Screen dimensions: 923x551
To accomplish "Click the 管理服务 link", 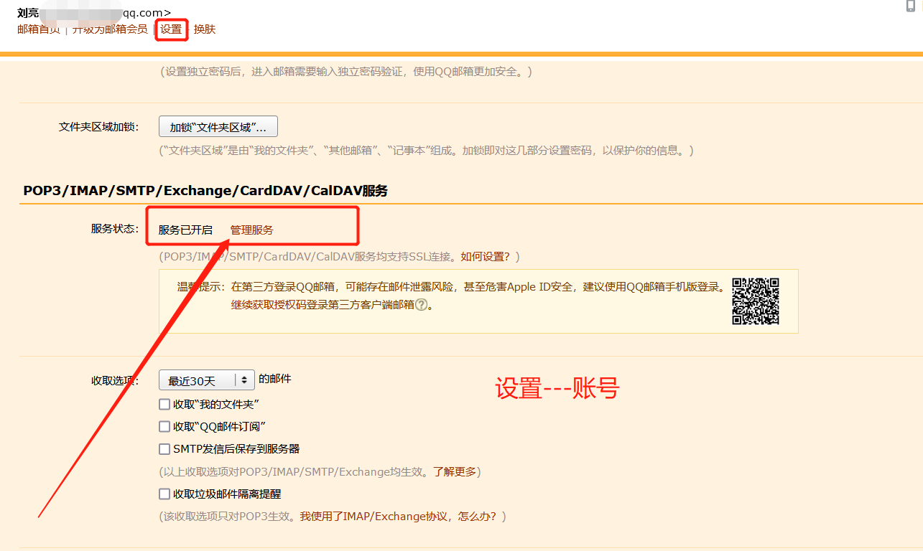I will [x=251, y=230].
